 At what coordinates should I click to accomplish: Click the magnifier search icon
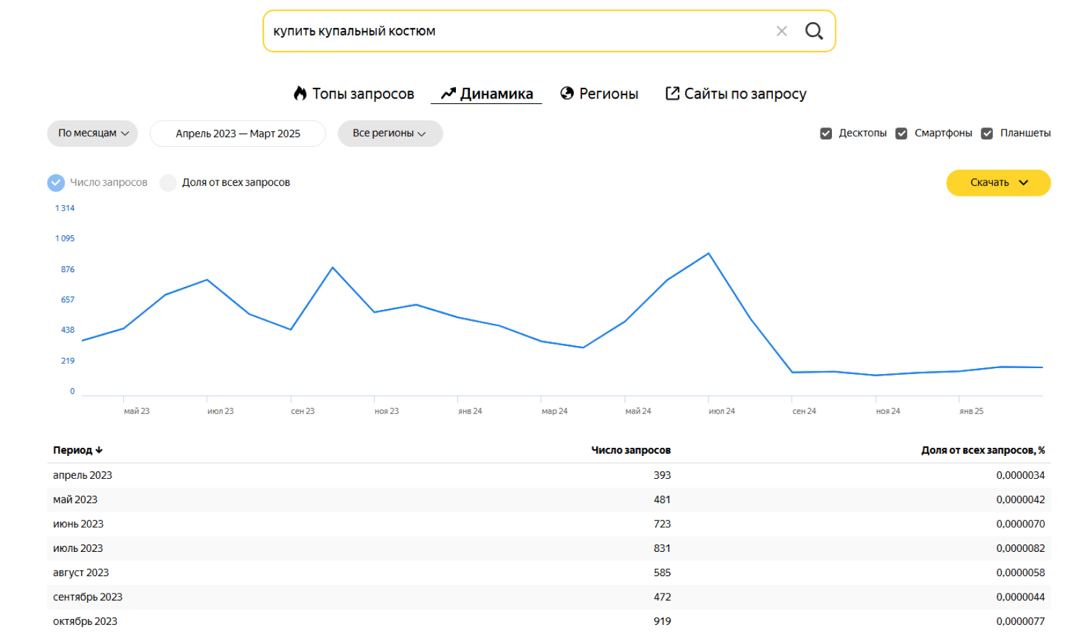point(814,31)
